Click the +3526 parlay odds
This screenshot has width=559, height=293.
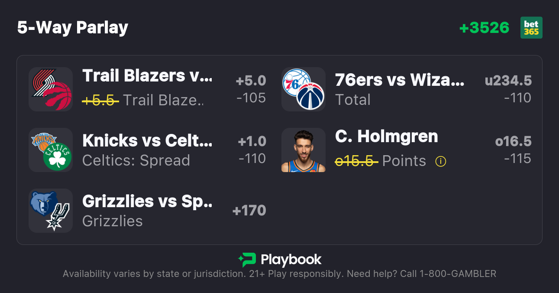pyautogui.click(x=484, y=28)
